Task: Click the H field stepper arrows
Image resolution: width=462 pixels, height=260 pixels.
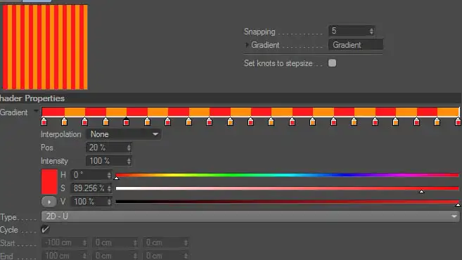Action: point(109,175)
